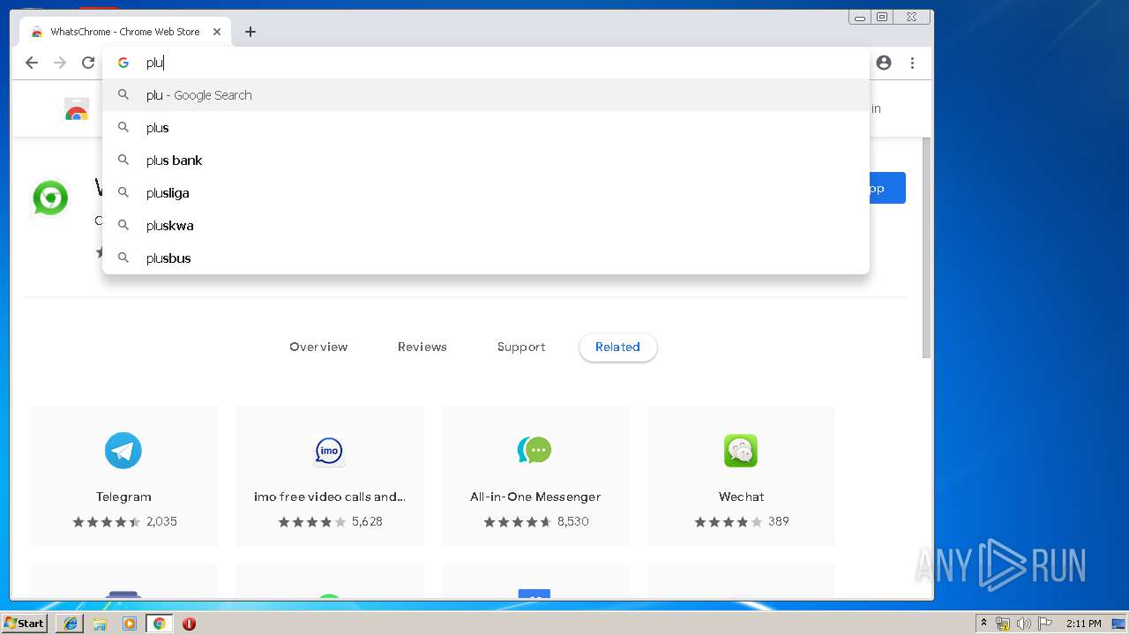Reload the page with the refresh icon

[x=88, y=63]
